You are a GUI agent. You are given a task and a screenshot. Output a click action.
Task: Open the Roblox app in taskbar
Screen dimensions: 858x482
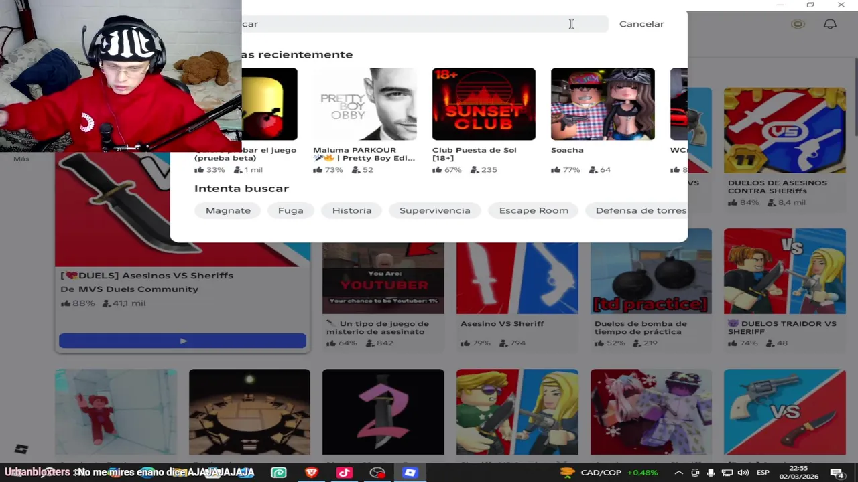[x=410, y=473]
